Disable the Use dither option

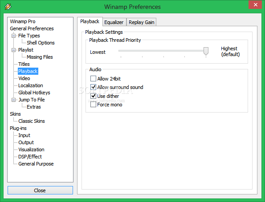pyautogui.click(x=93, y=96)
